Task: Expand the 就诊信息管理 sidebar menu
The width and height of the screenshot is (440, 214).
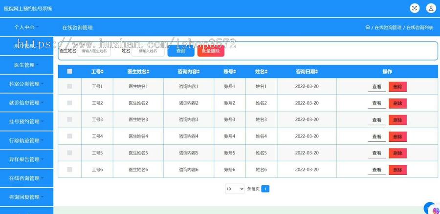Action: 26,103
